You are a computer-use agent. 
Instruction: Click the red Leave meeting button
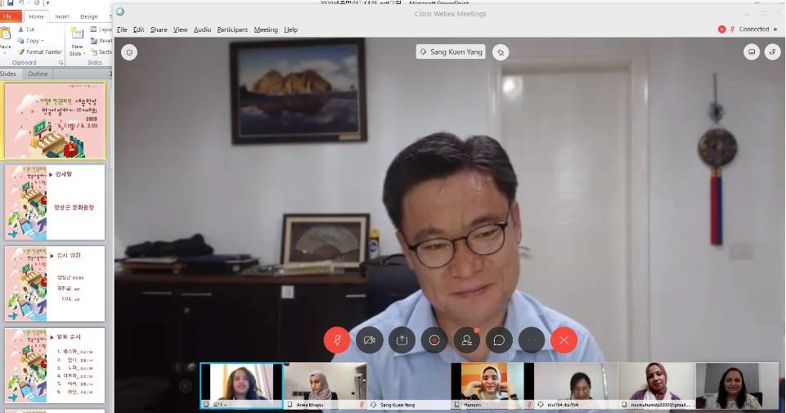(x=564, y=339)
